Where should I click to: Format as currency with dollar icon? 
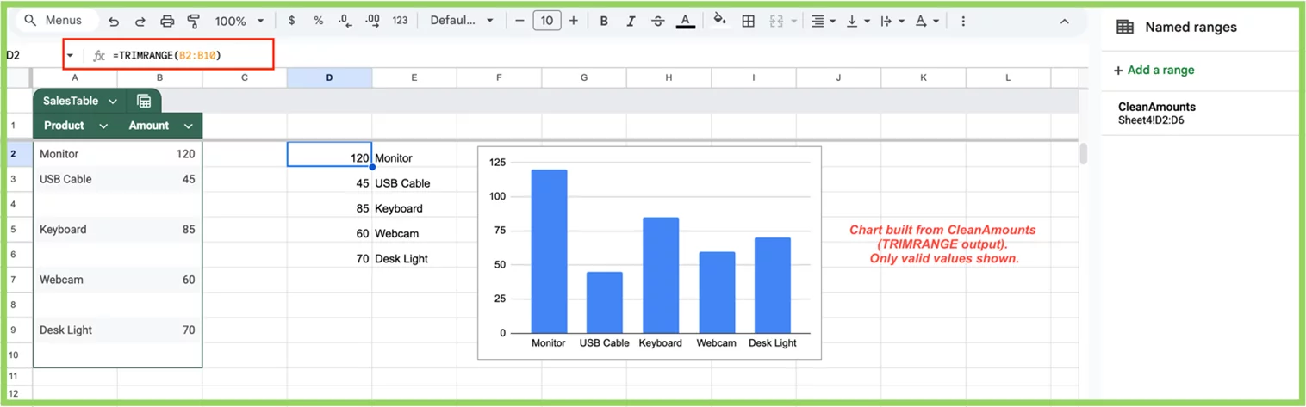[x=292, y=21]
